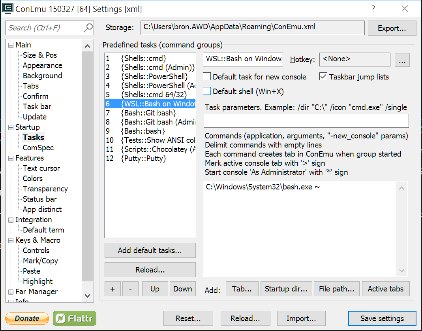Click Add default tasks... button
422x331 pixels.
pos(150,250)
